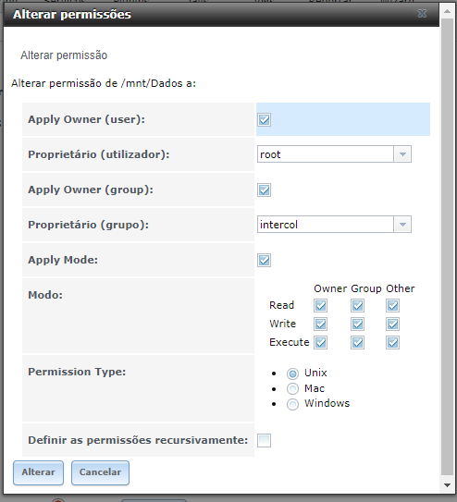The width and height of the screenshot is (457, 502).
Task: Uncheck Group Write permission
Action: click(x=357, y=324)
